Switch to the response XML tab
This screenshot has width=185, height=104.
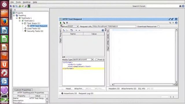point(108,31)
